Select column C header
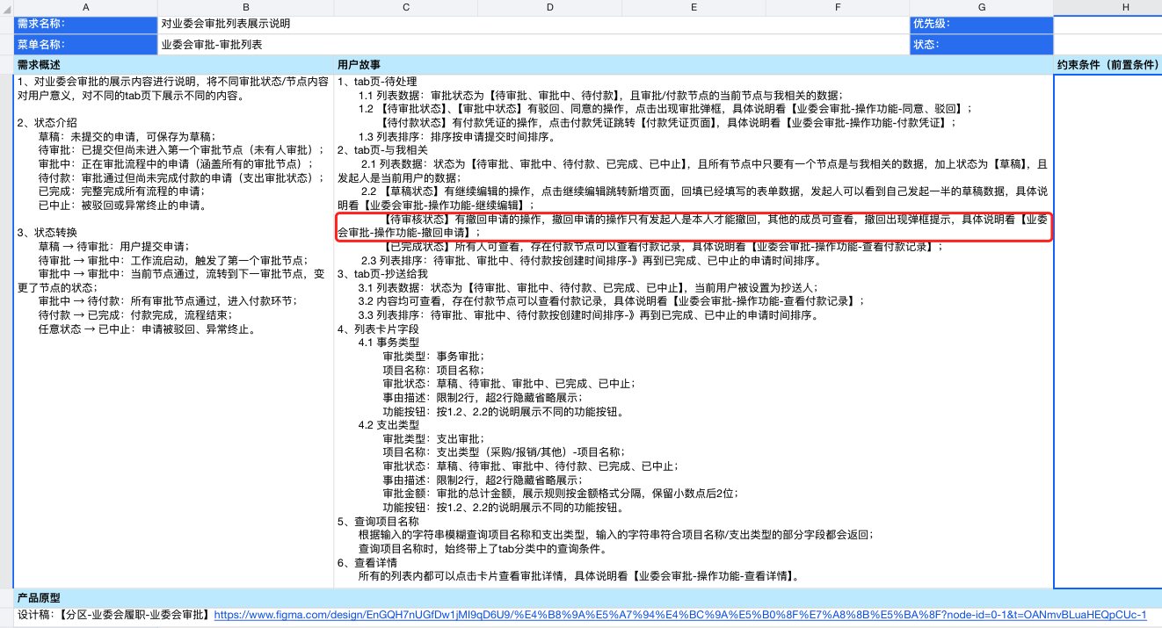The image size is (1162, 628). pyautogui.click(x=405, y=7)
